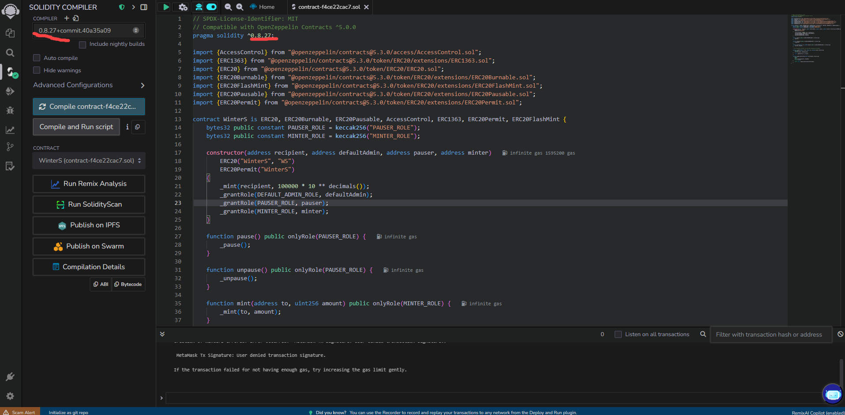The image size is (845, 415).
Task: Zoom in the editor font
Action: click(x=240, y=7)
